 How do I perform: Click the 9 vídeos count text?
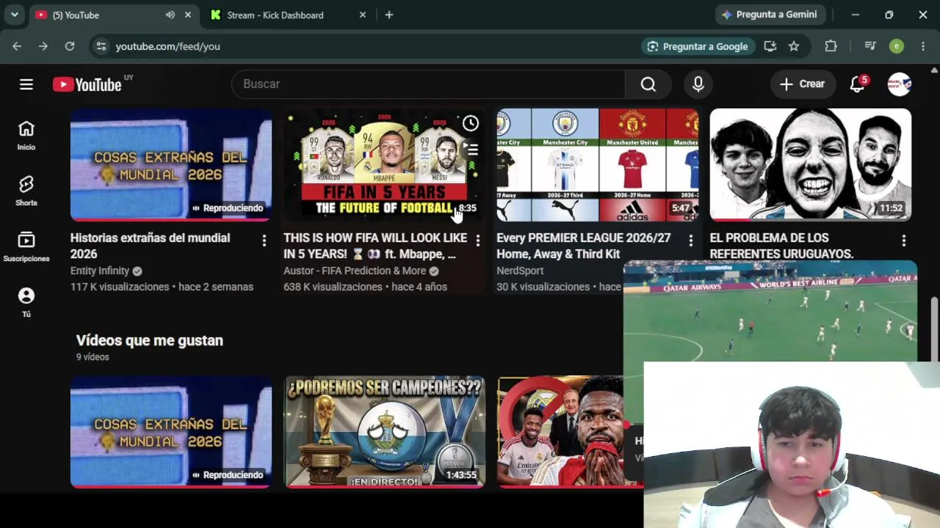click(x=93, y=357)
